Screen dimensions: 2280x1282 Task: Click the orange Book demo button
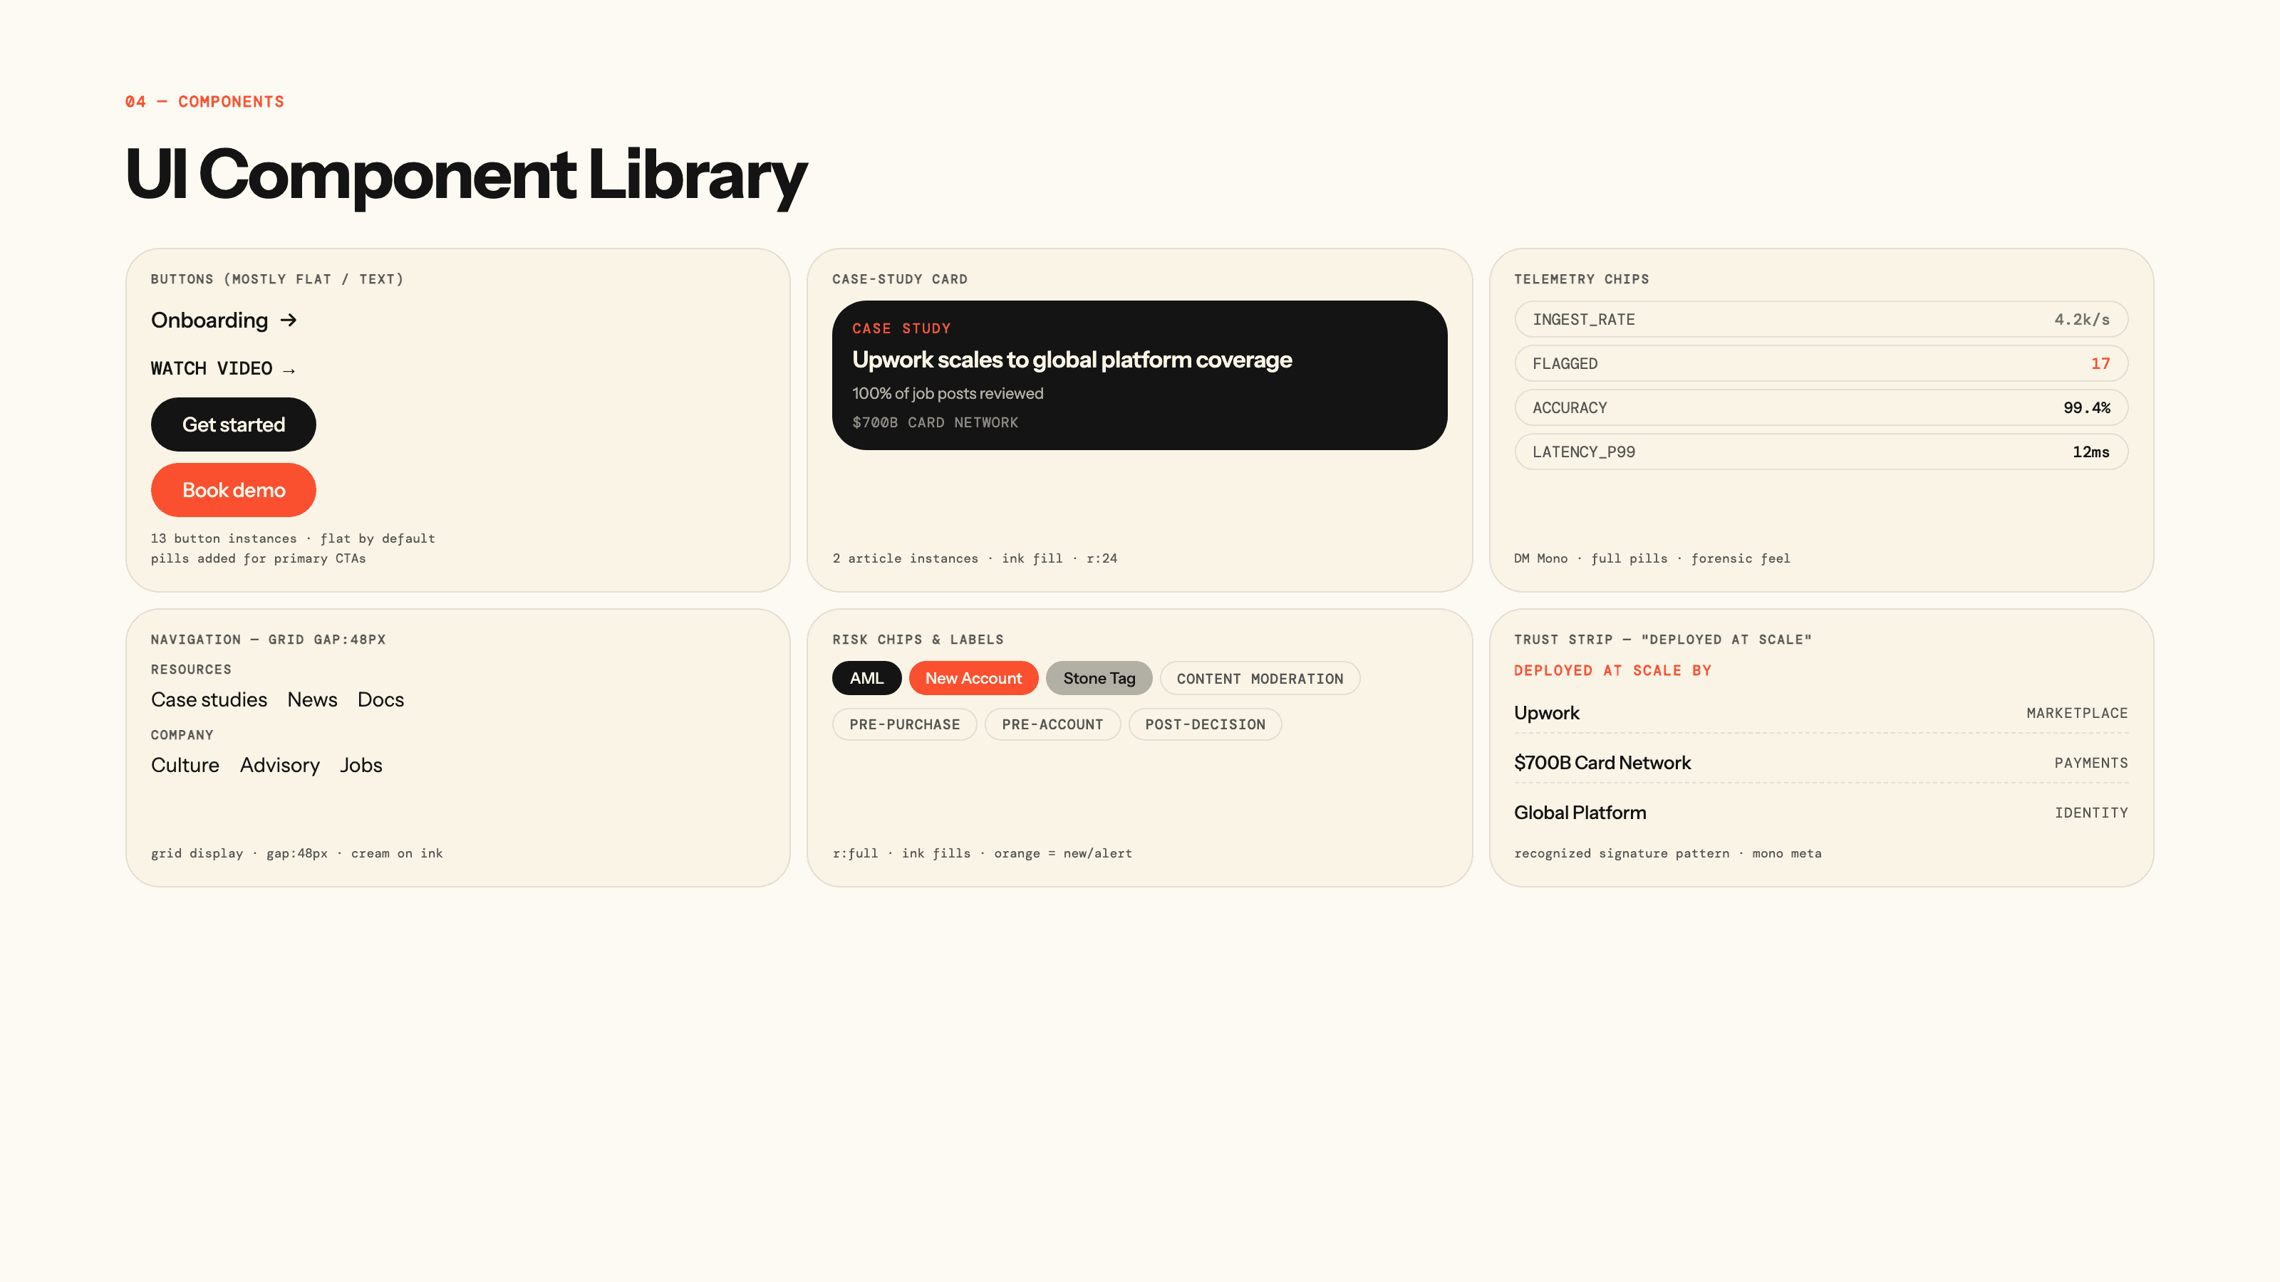click(234, 490)
